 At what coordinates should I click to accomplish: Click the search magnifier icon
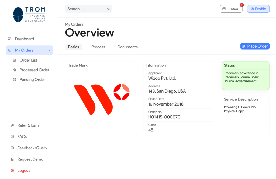(108, 9)
